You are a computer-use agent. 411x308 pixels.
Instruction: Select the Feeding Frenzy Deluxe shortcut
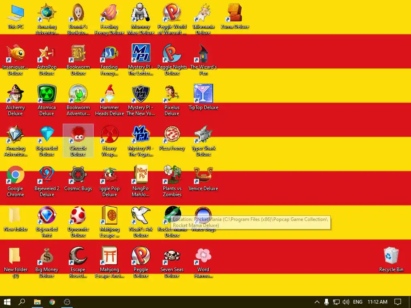(109, 19)
